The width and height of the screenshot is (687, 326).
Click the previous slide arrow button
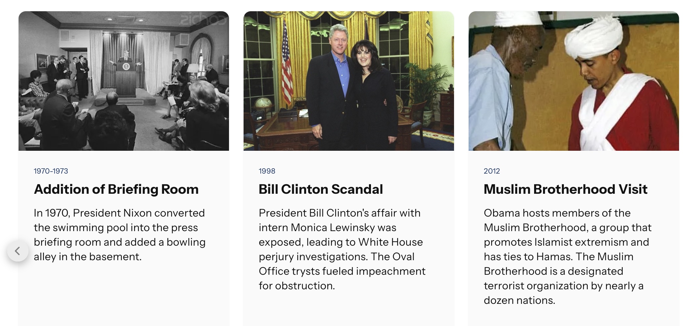tap(18, 251)
